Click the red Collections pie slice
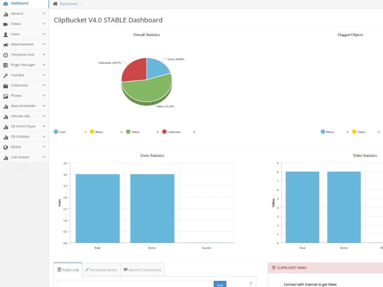Screen dimensions: 383x287 (x=136, y=71)
